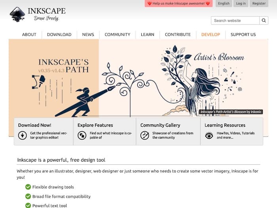Viewport: 277px width, 208px height.
Task: Click the Explore Features shapes icon
Action: [x=82, y=135]
